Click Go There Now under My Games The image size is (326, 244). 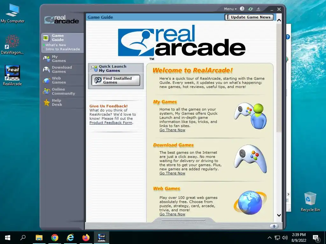tap(172, 130)
